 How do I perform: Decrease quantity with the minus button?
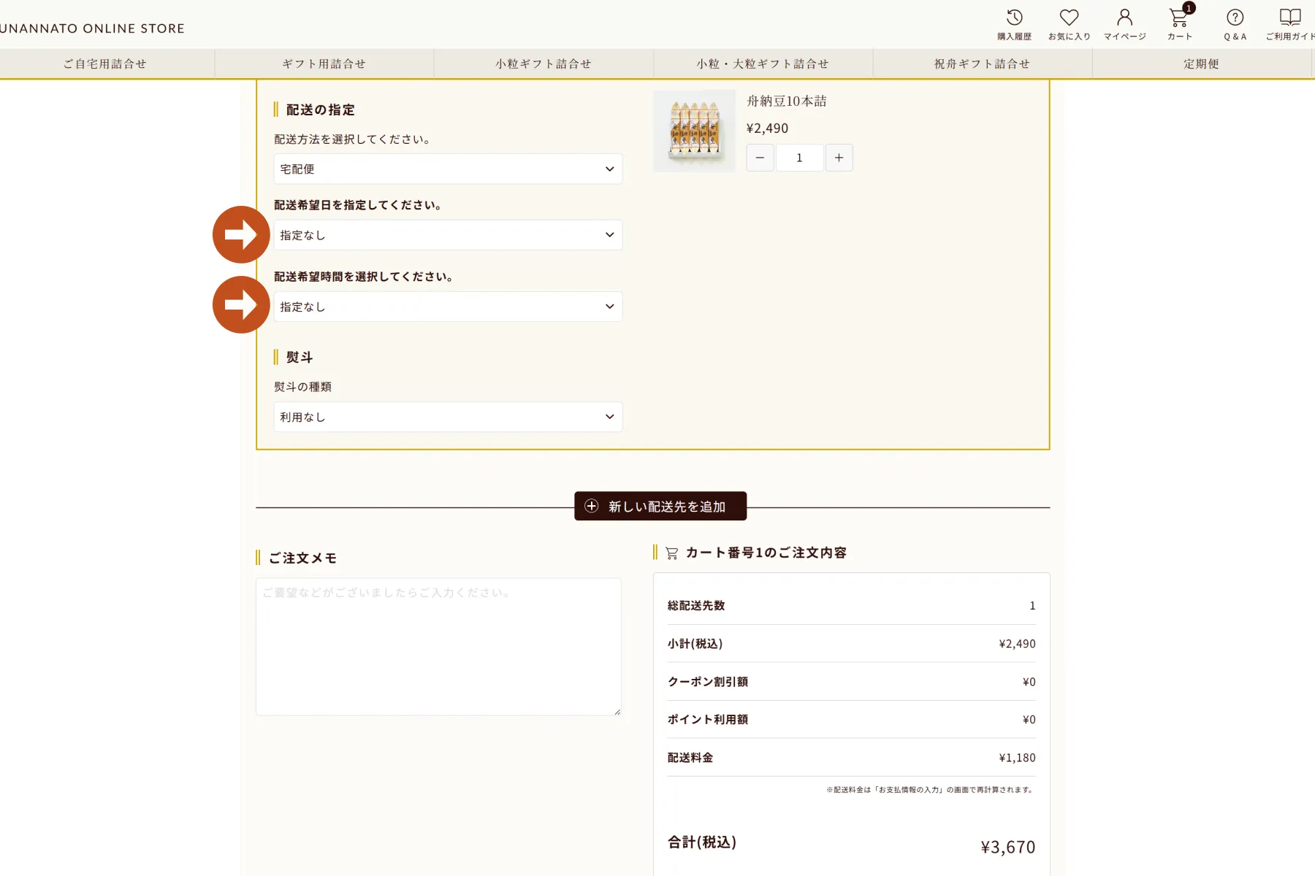tap(760, 158)
